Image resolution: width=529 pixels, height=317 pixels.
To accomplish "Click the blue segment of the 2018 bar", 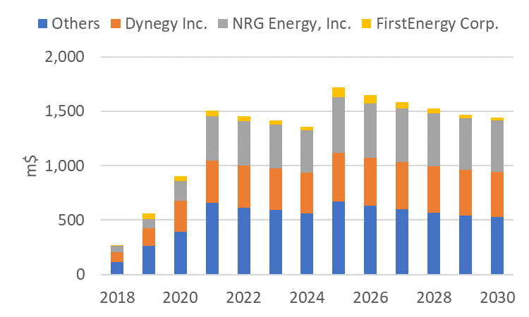I will 117,268.
